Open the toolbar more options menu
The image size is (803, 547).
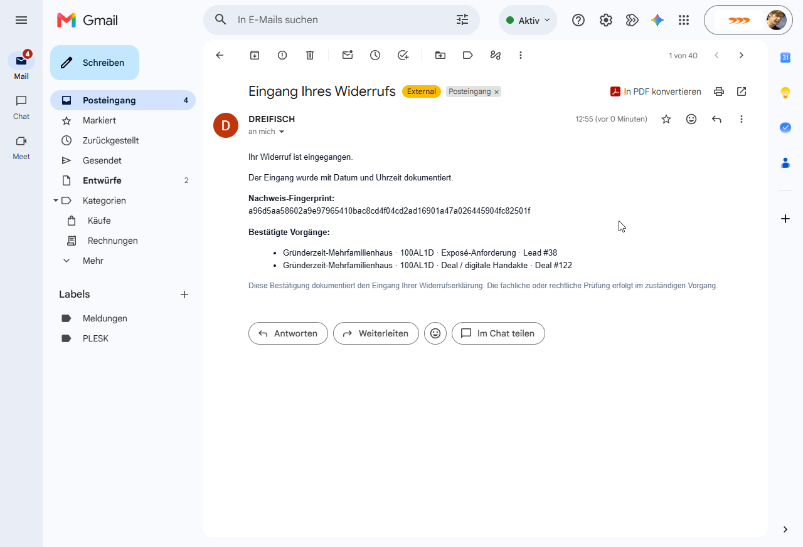point(521,55)
